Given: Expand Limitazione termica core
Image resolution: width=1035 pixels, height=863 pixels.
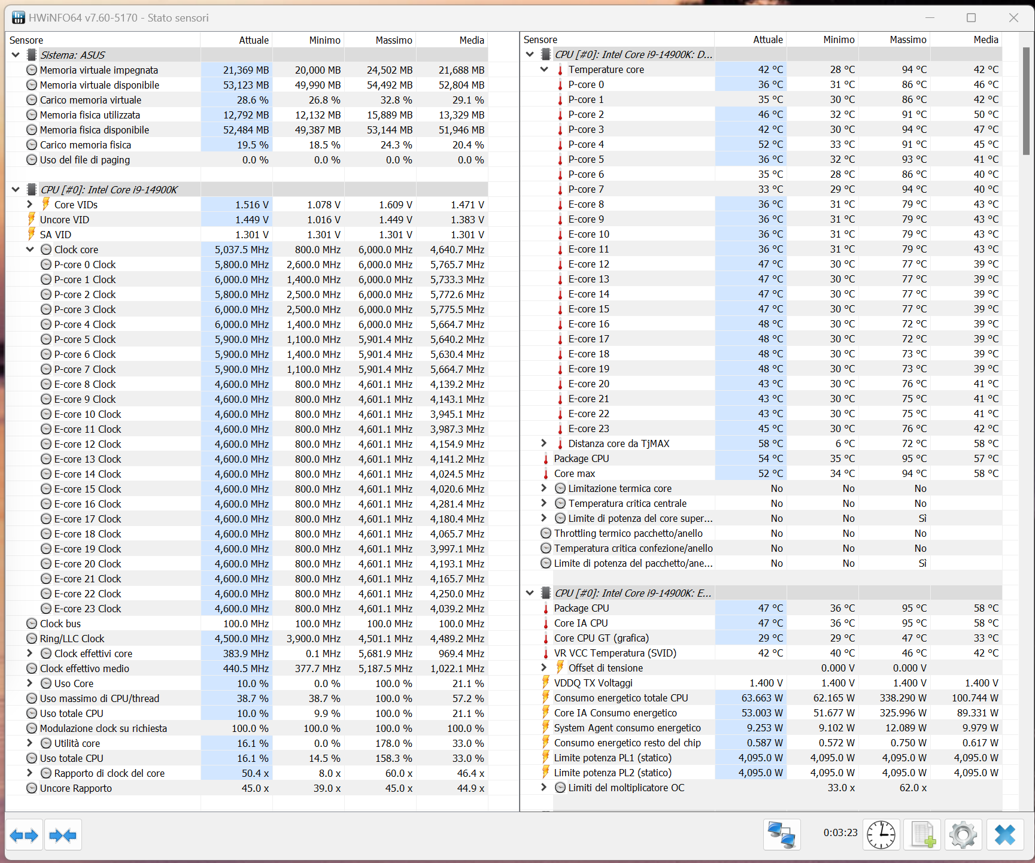Looking at the screenshot, I should click(544, 488).
